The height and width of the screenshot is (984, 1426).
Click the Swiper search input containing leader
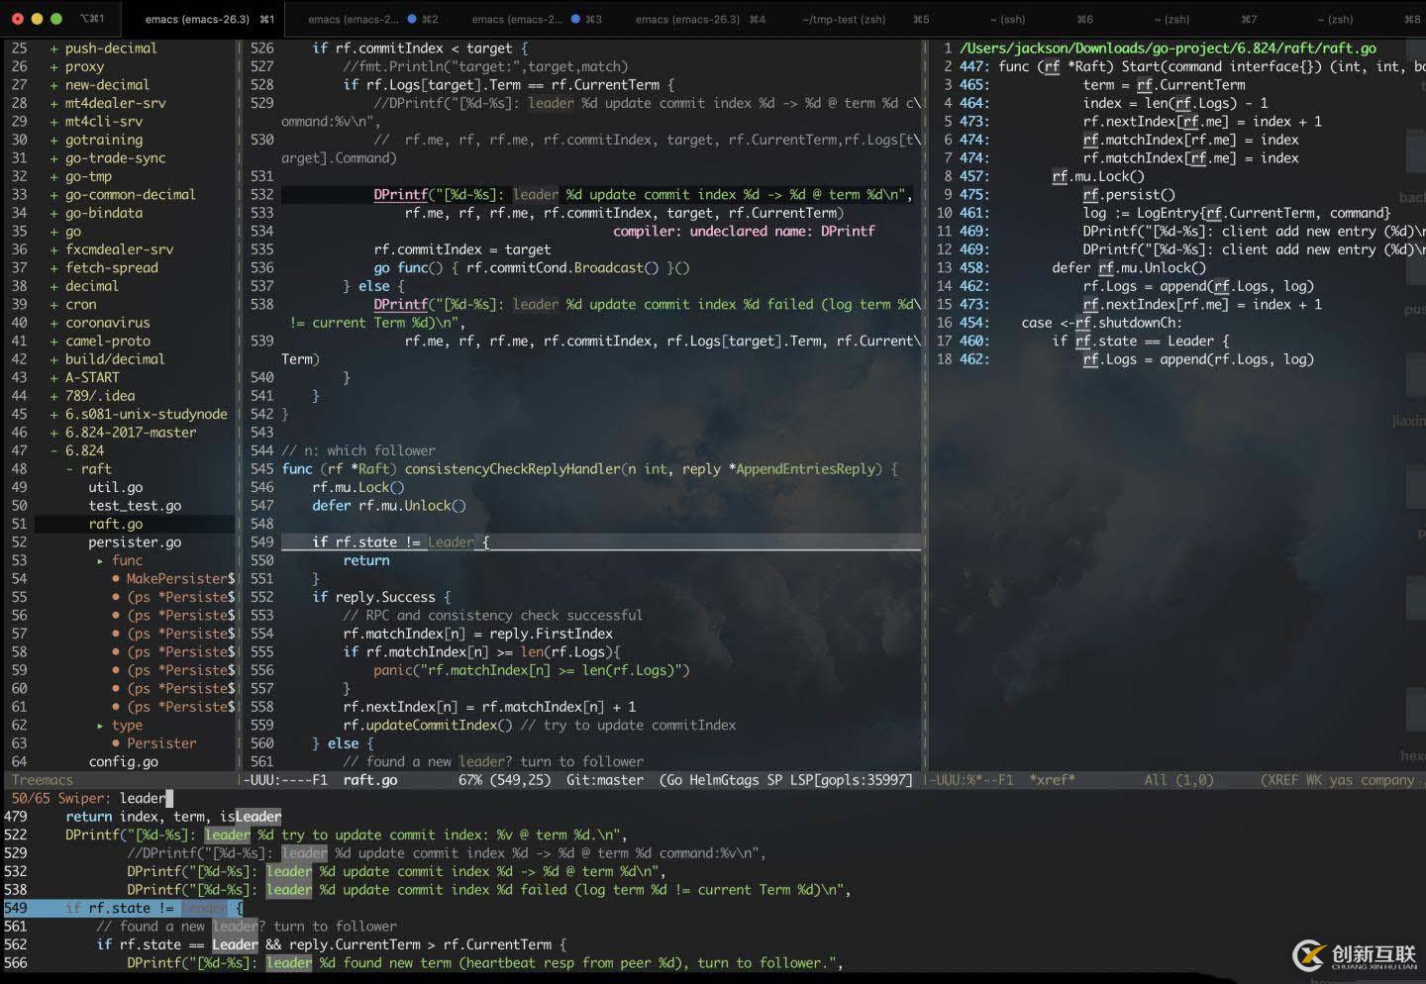click(146, 798)
